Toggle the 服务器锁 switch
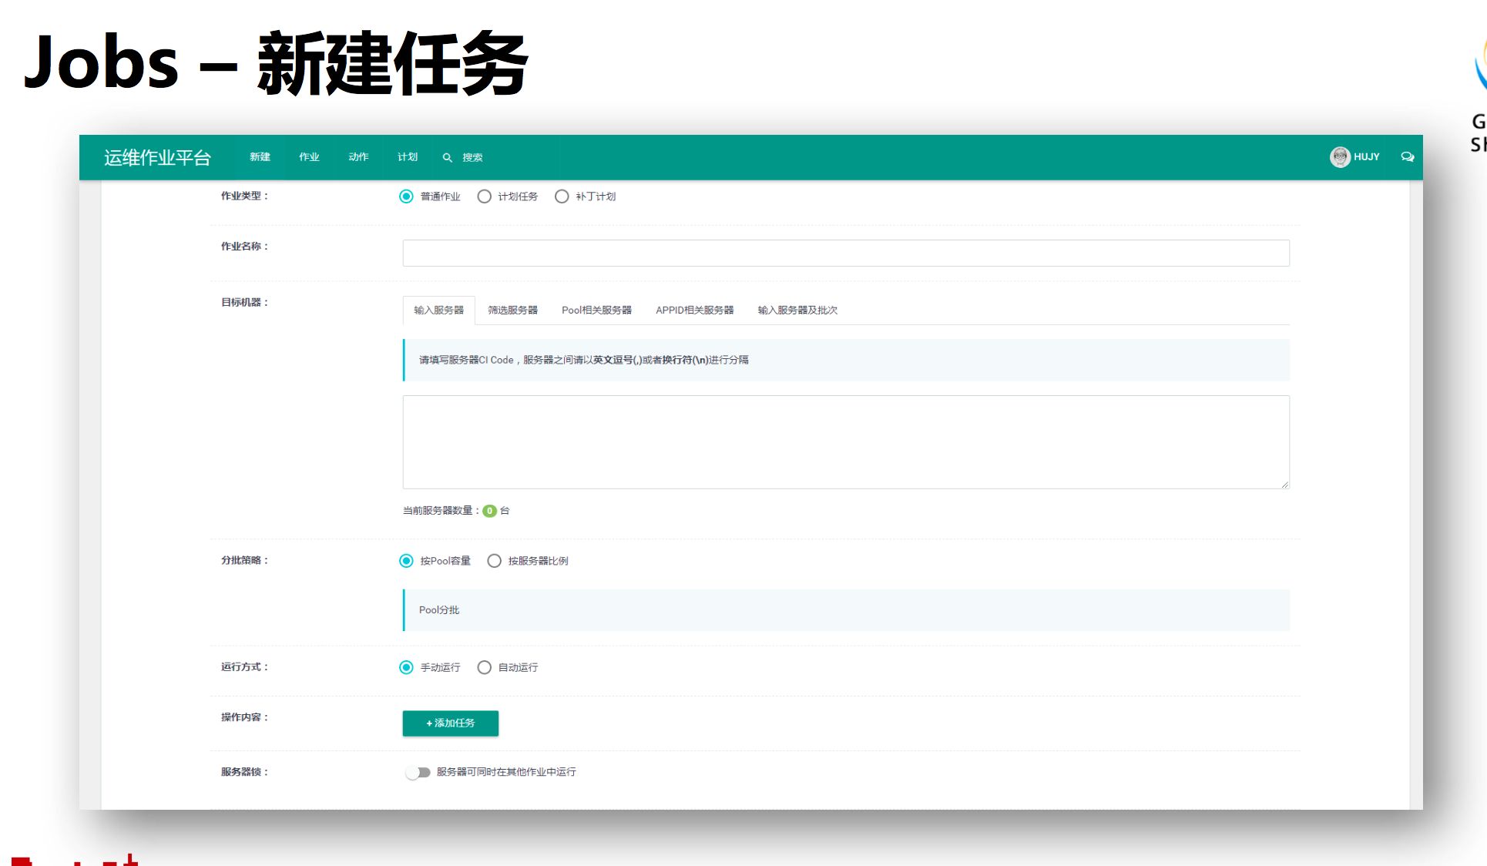 (418, 772)
